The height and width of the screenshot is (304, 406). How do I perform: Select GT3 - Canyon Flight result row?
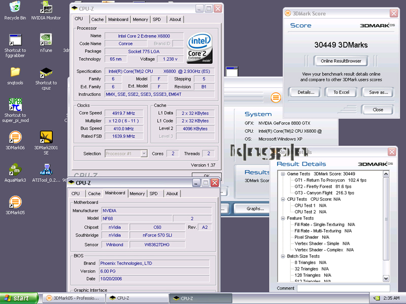324,193
